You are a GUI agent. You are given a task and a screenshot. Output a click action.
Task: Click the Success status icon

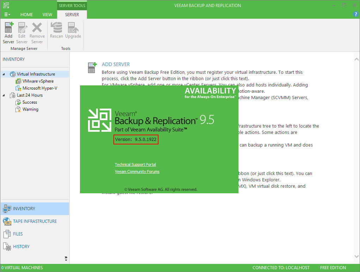(x=18, y=102)
